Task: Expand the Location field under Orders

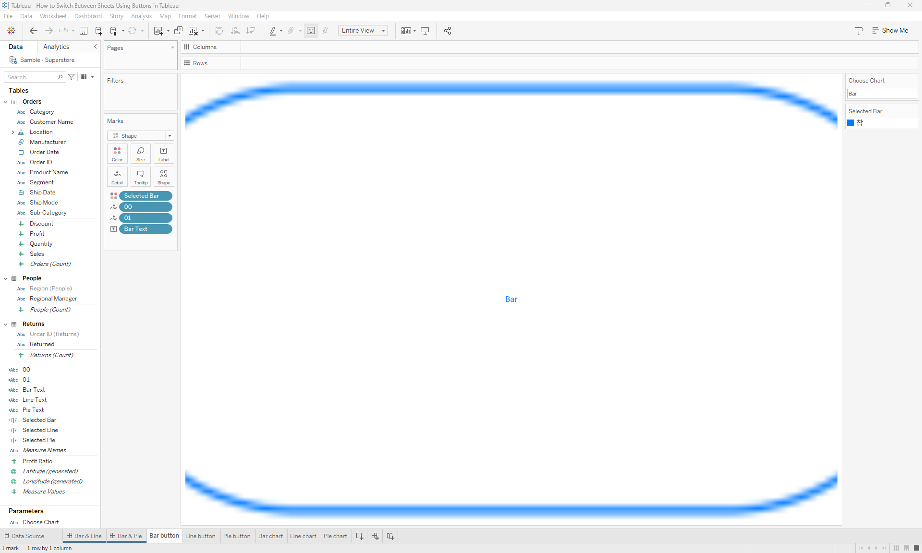Action: [12, 132]
